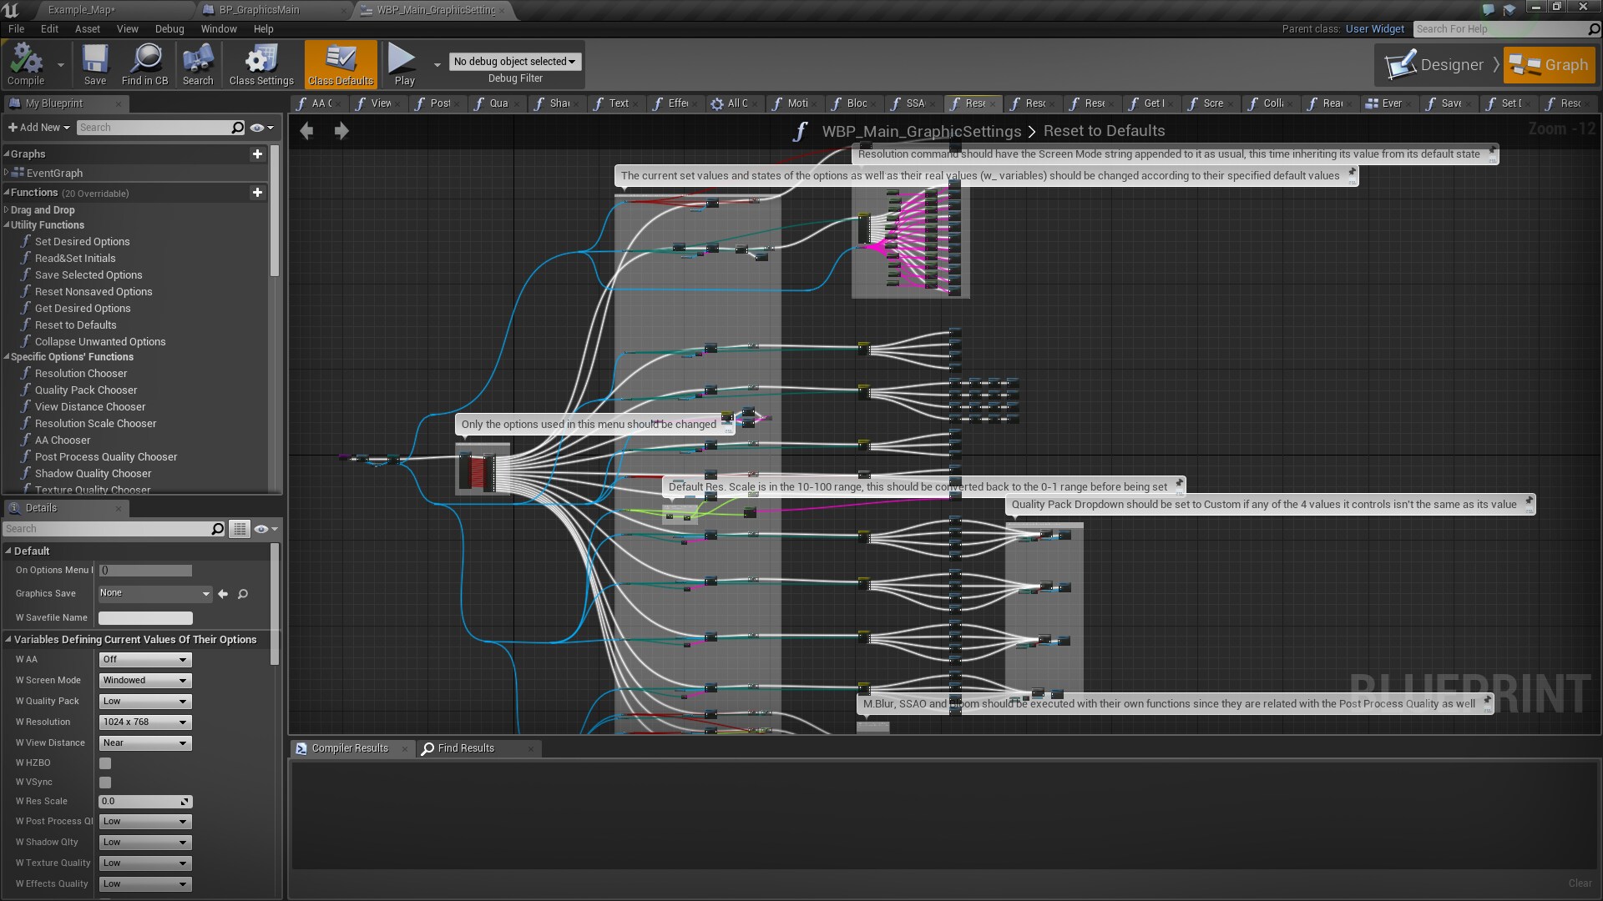This screenshot has width=1603, height=901.
Task: Switch to the Find Results tab
Action: [467, 748]
